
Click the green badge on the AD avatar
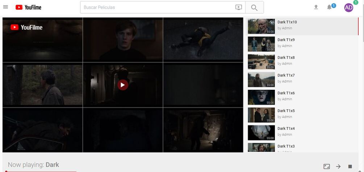click(x=355, y=2)
